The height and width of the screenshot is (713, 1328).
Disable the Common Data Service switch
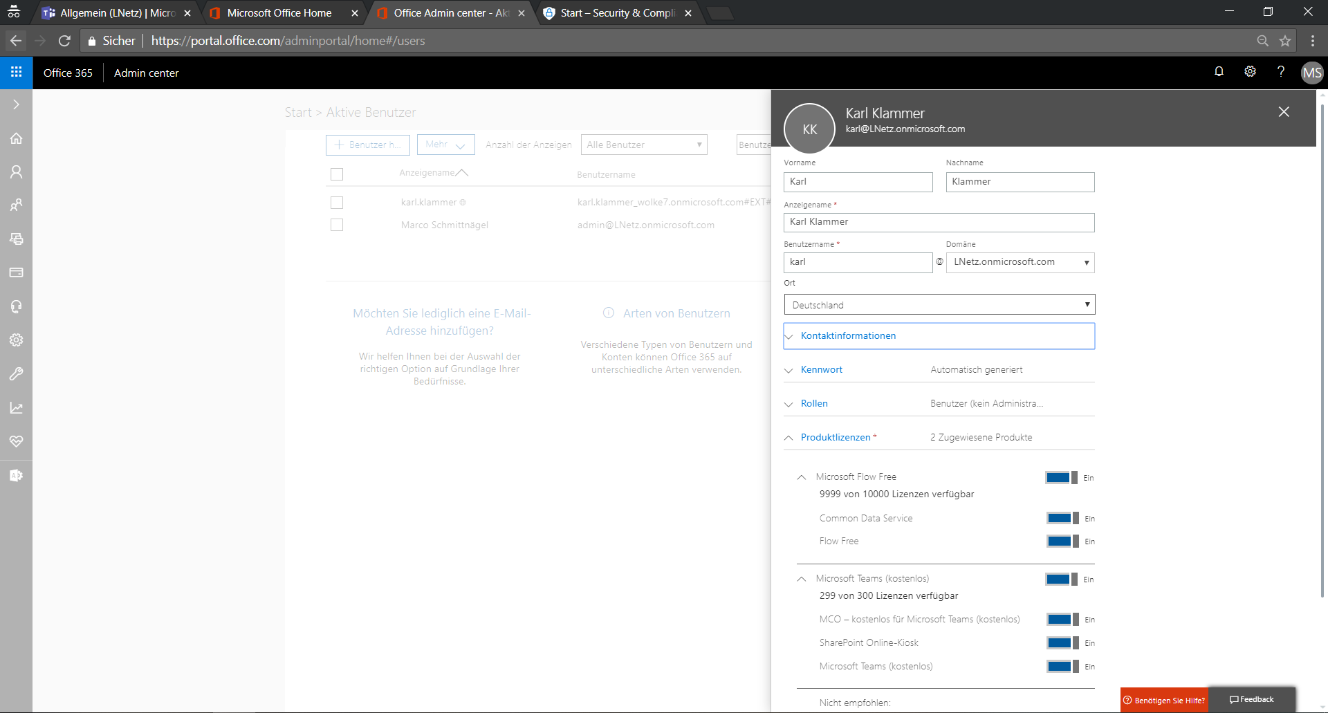click(x=1062, y=519)
